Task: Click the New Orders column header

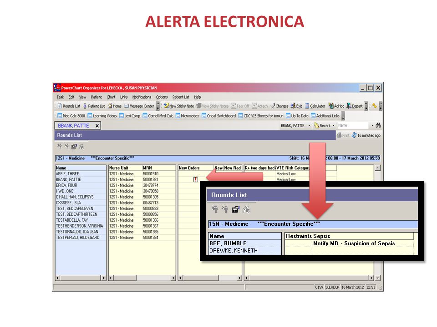Action: pyautogui.click(x=196, y=168)
